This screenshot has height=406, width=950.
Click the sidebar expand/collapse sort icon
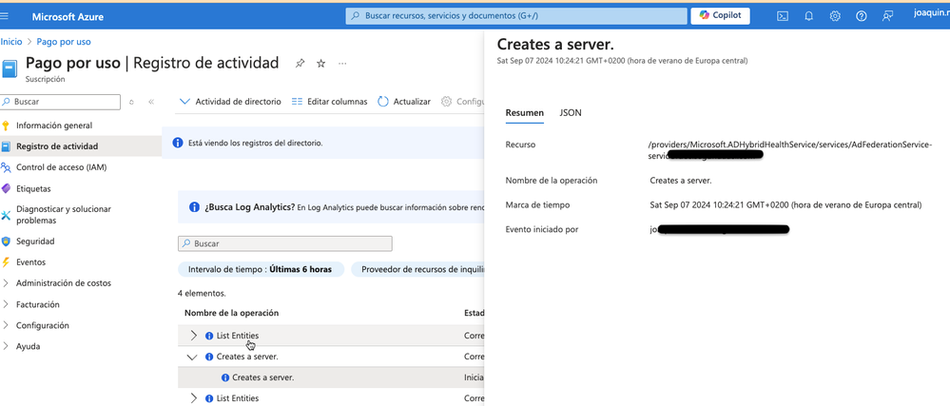(131, 102)
